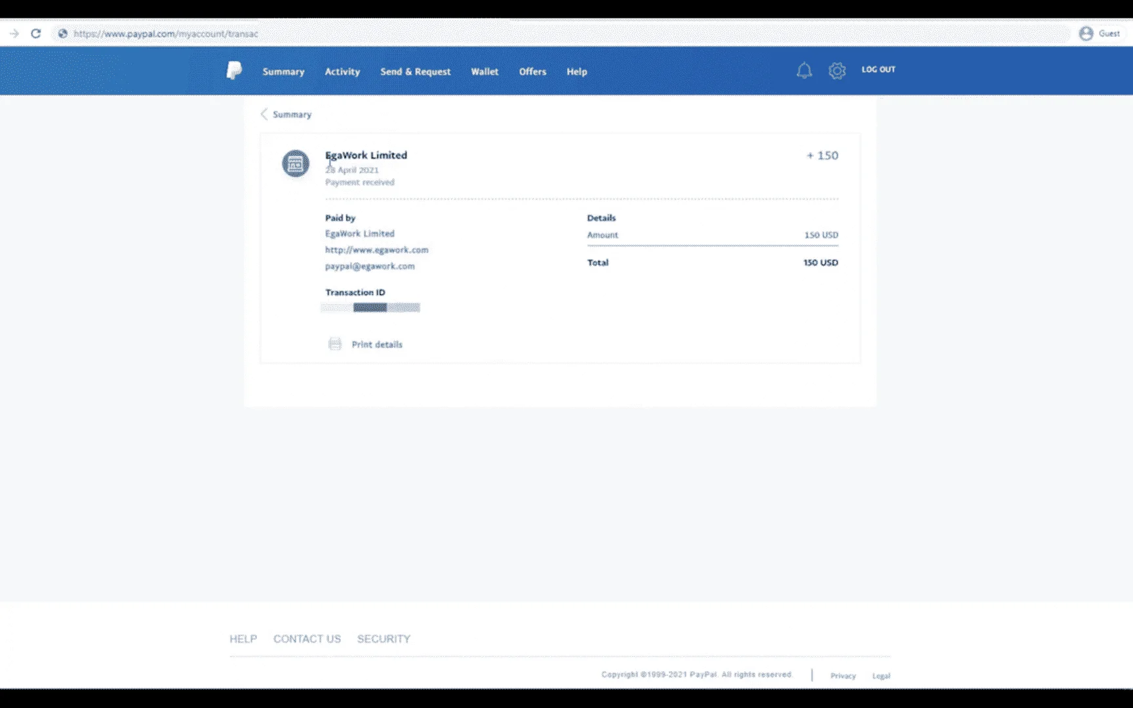
Task: Click the paypal@egawork.com email link
Action: pyautogui.click(x=370, y=266)
